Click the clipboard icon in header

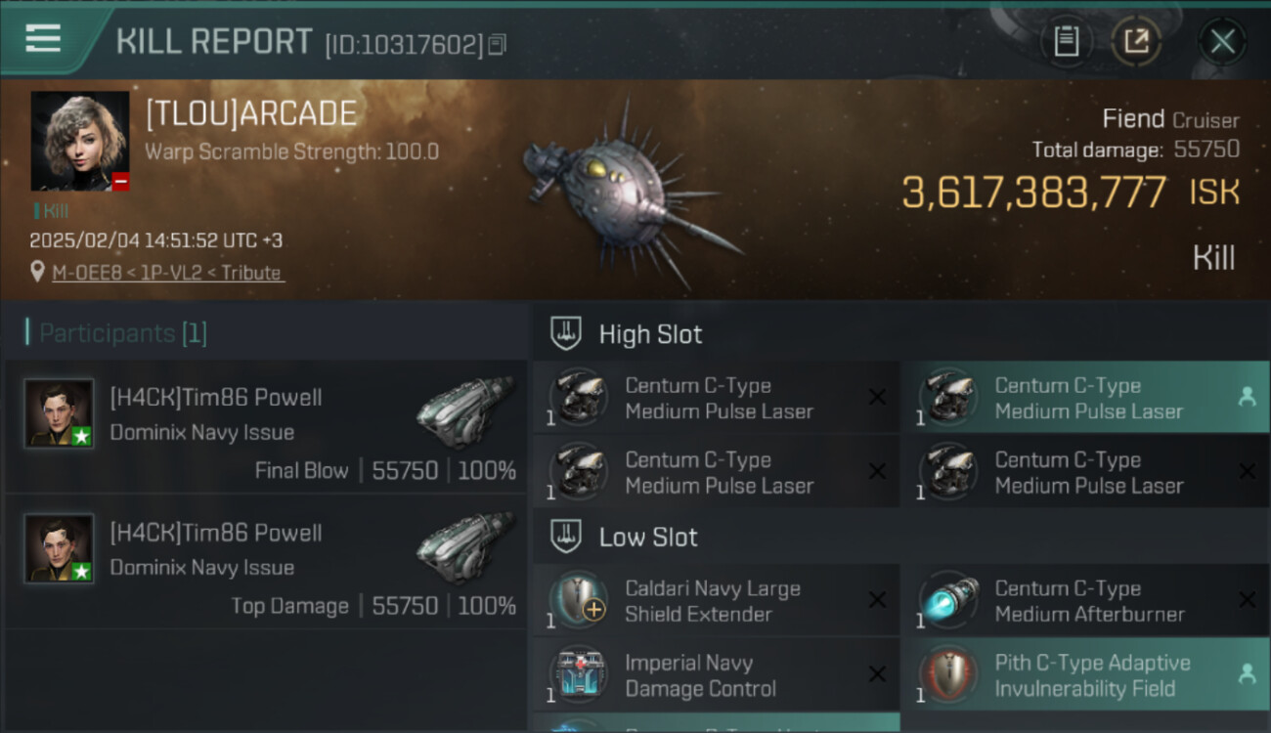1066,42
